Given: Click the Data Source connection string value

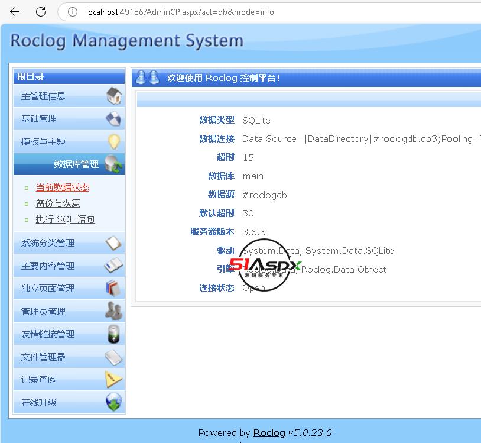Looking at the screenshot, I should pyautogui.click(x=362, y=139).
